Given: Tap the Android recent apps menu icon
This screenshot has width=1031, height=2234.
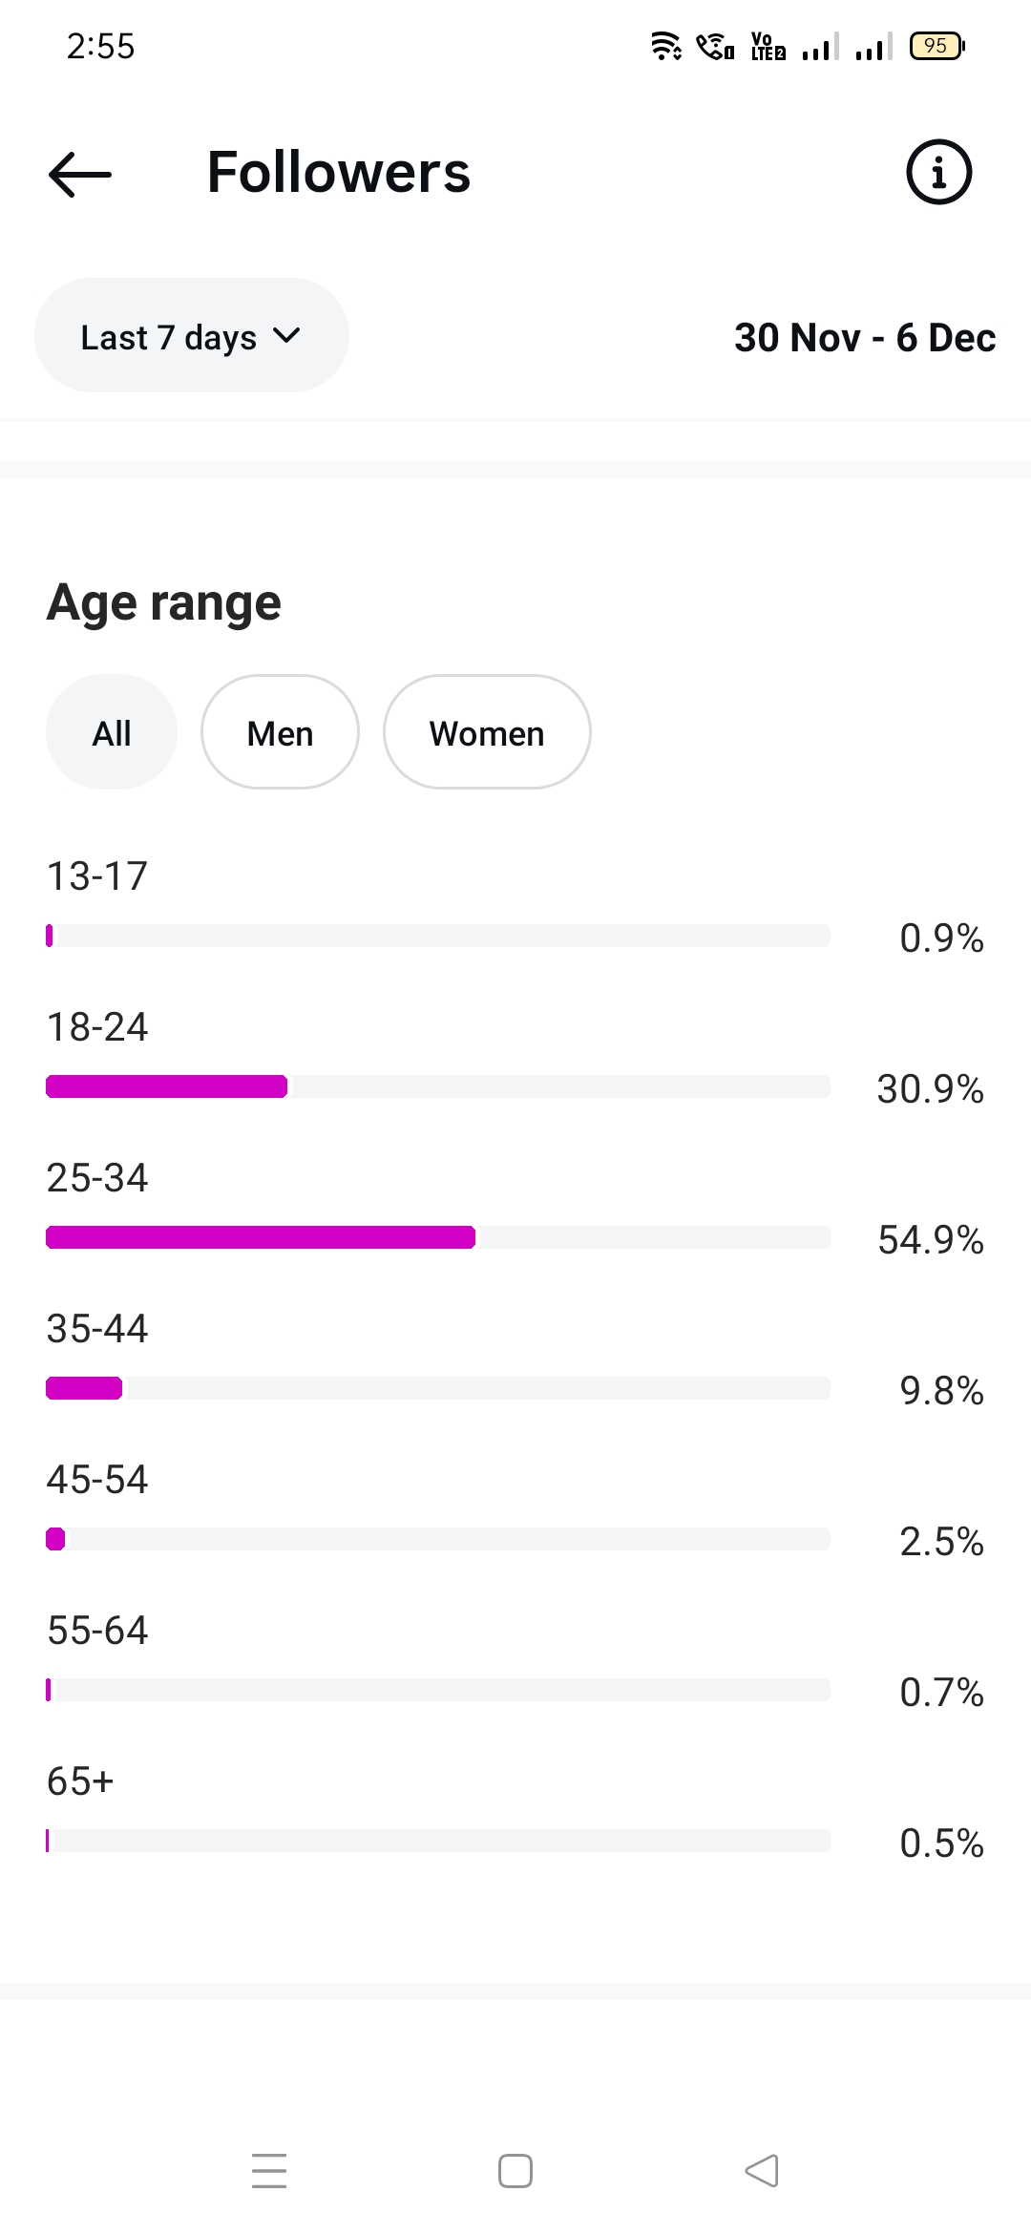Looking at the screenshot, I should tap(269, 2170).
